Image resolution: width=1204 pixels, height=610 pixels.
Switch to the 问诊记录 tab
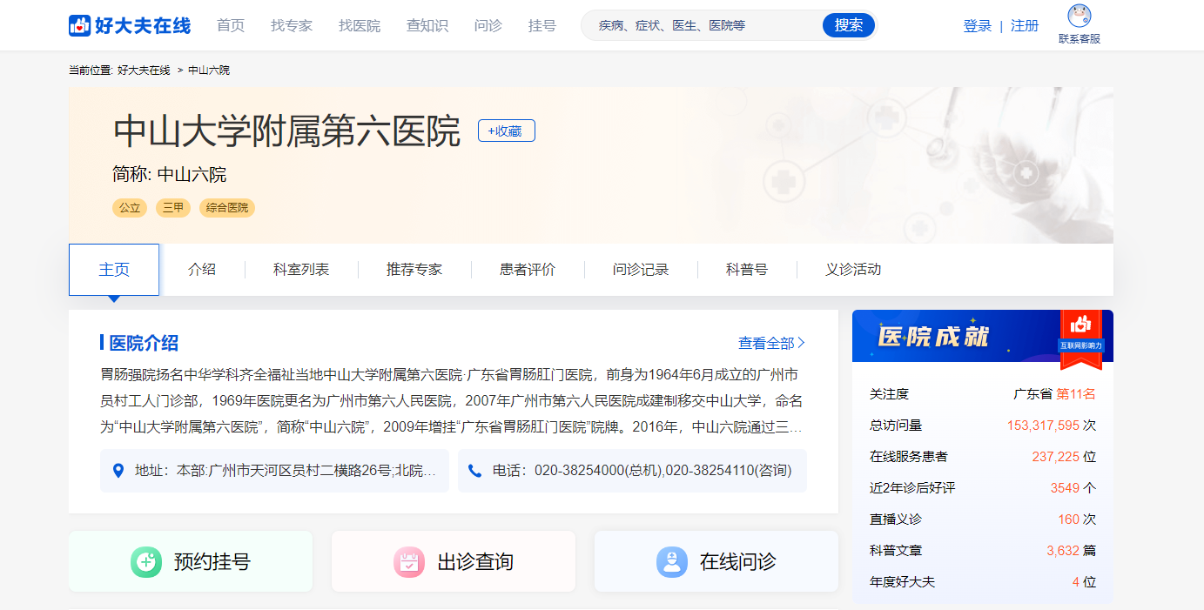coord(641,270)
